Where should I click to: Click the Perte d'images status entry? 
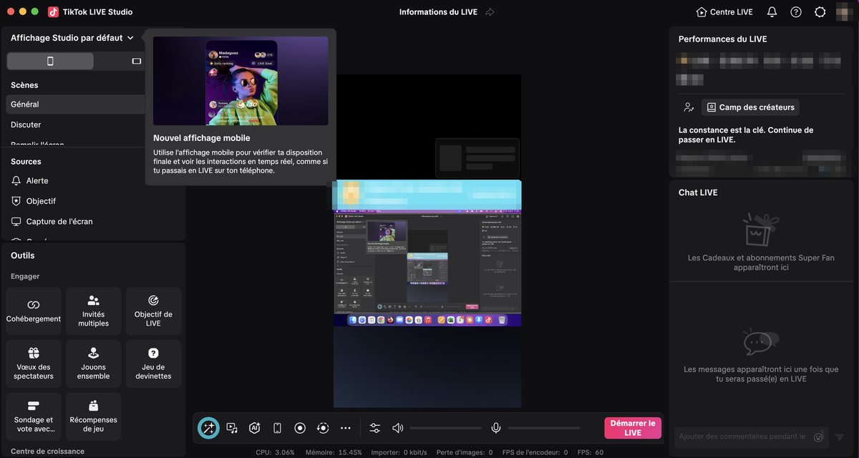(465, 452)
